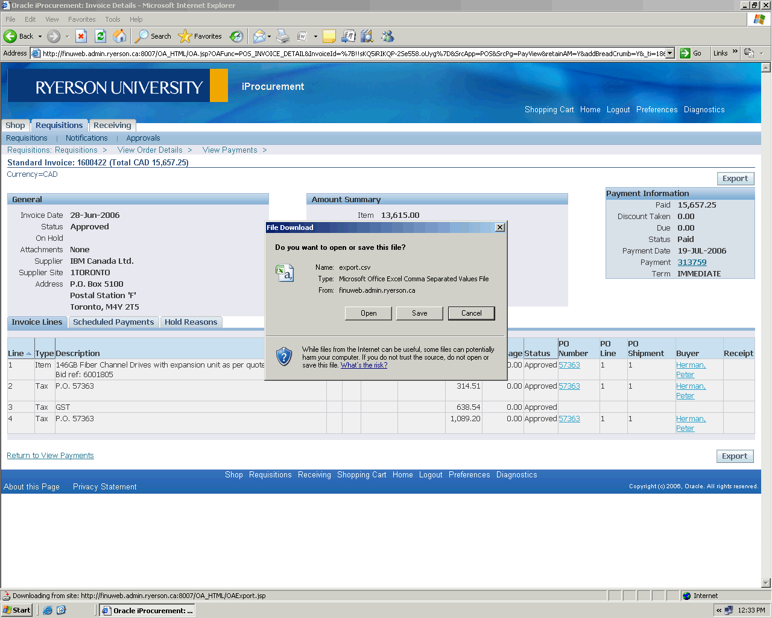The height and width of the screenshot is (618, 772).
Task: Switch to Scheduled Payments tab
Action: click(x=113, y=322)
